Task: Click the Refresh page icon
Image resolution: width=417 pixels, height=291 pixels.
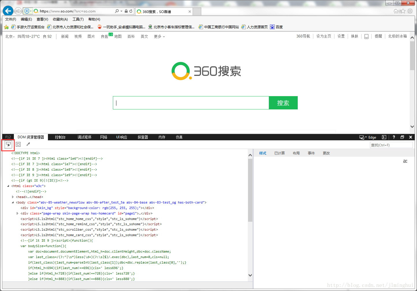Action: pos(131,11)
